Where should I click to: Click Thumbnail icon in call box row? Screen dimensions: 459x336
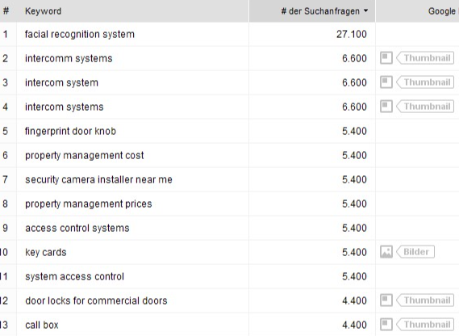coord(386,325)
